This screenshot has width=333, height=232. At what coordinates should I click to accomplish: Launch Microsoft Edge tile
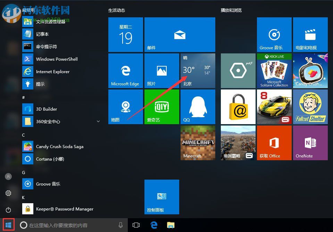[x=125, y=71]
